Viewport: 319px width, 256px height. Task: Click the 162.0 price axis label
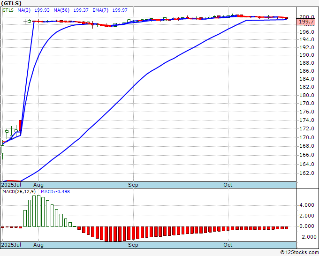[x=307, y=173]
